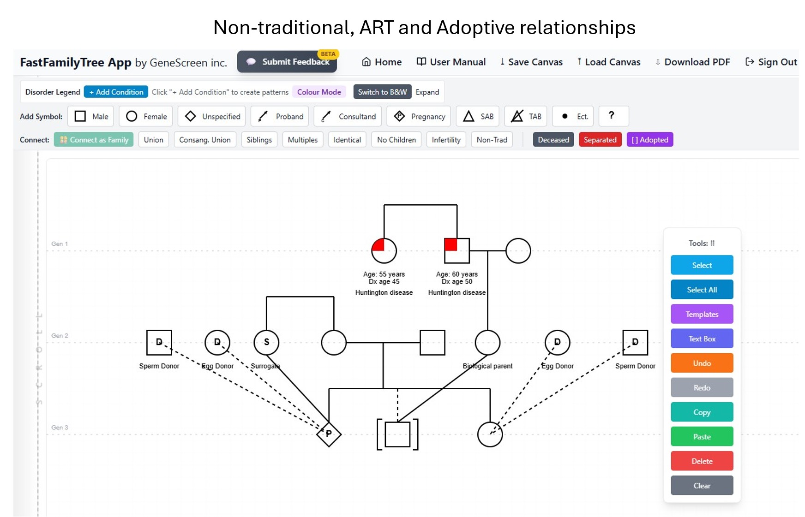Choose the Multiples connection
Screen dimensions: 805x517
(x=303, y=140)
